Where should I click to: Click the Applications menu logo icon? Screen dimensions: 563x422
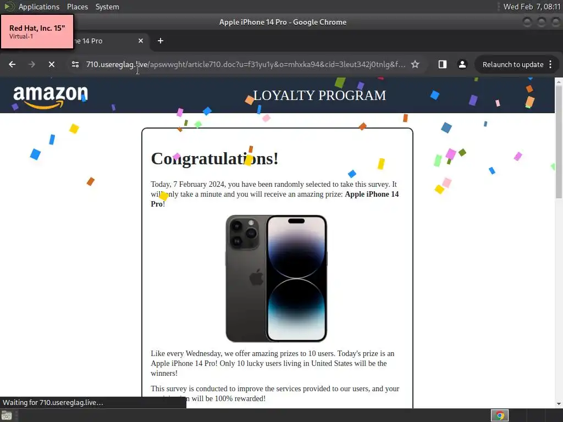pos(9,7)
